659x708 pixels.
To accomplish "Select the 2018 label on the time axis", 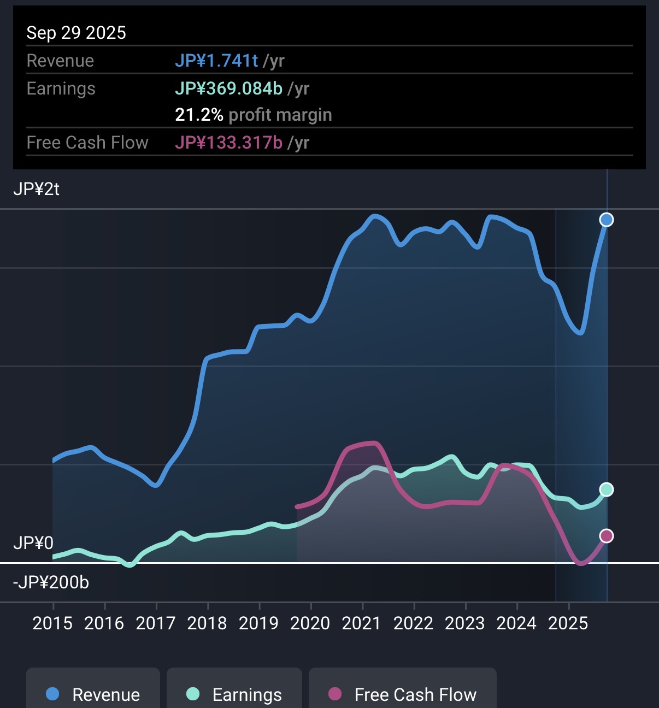I will click(x=207, y=623).
